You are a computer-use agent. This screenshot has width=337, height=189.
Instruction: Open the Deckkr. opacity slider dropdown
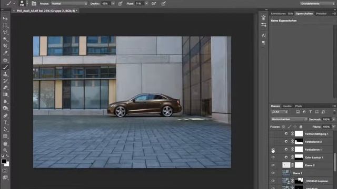(x=113, y=4)
